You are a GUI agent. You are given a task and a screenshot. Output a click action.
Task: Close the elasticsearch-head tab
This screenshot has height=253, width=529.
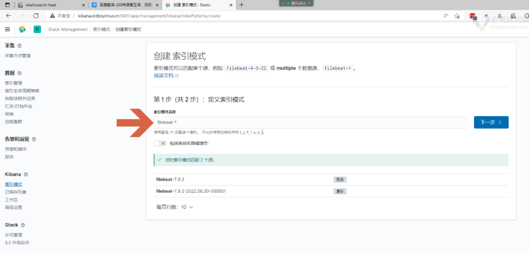(83, 5)
